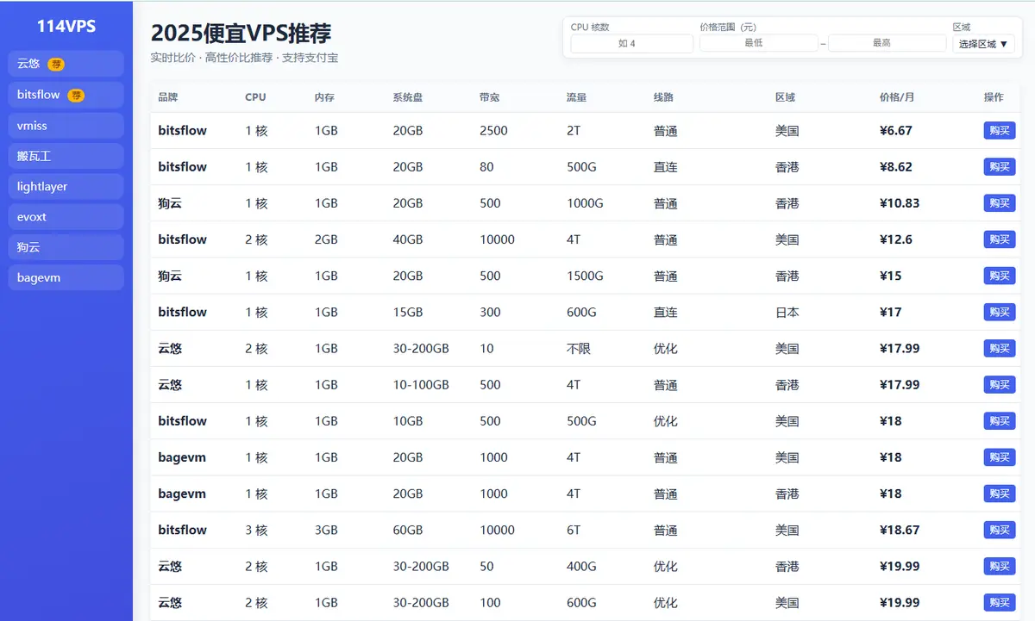Buy the bitsflow ¥18 plan

[x=1000, y=421]
